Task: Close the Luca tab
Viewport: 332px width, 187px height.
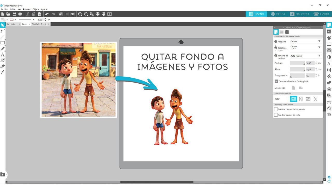Action: pos(30,24)
